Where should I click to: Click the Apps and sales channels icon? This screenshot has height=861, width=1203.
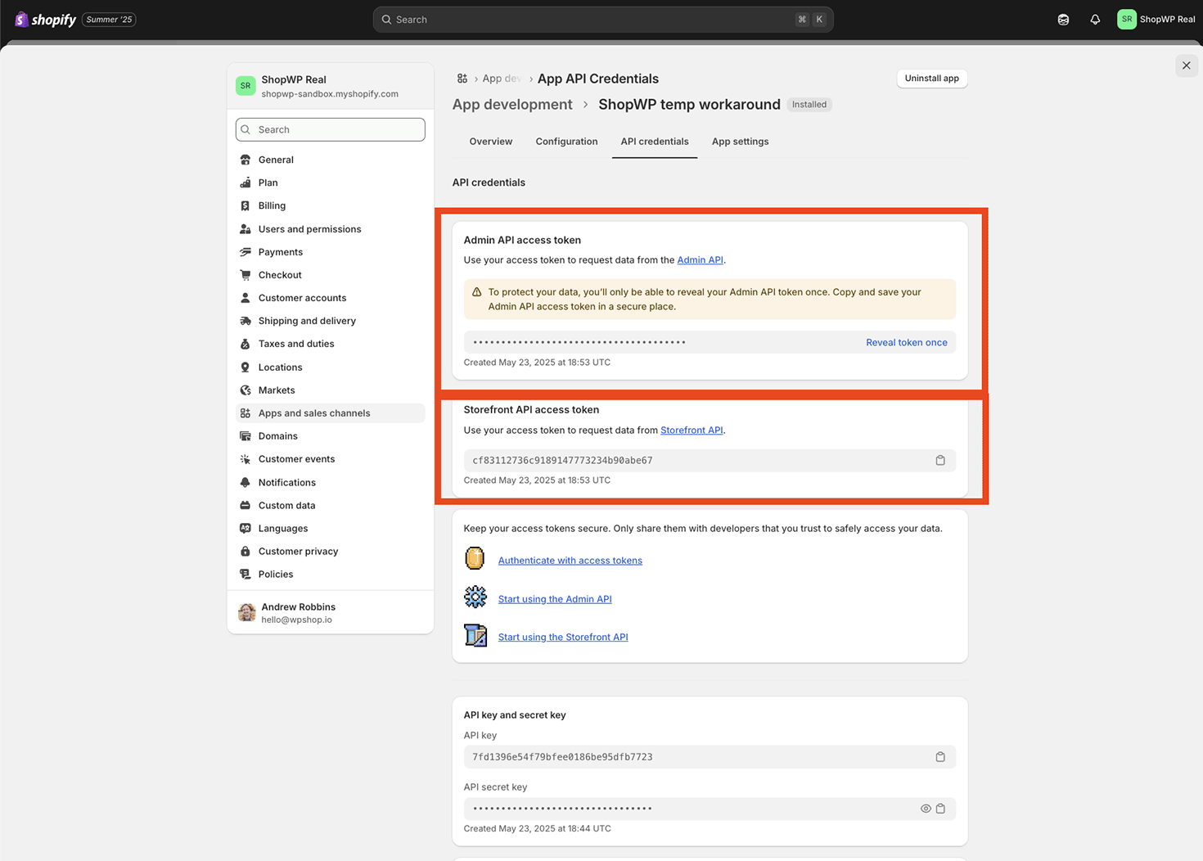tap(246, 413)
